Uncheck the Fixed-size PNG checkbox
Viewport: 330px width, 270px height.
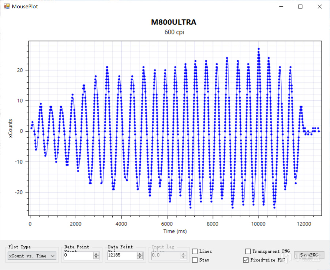click(x=246, y=260)
